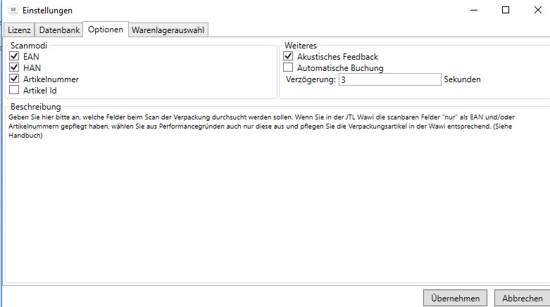550x307 pixels.
Task: Uncheck the EAN scan mode checkbox
Action: coord(14,56)
